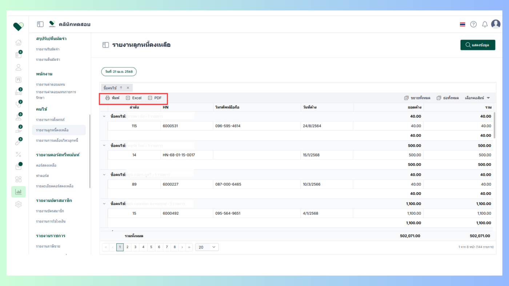Open ทำคอร์ส in the sidebar
Image resolution: width=509 pixels, height=286 pixels.
[x=42, y=176]
